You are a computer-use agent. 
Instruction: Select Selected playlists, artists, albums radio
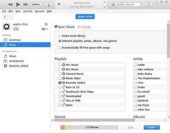(60, 41)
